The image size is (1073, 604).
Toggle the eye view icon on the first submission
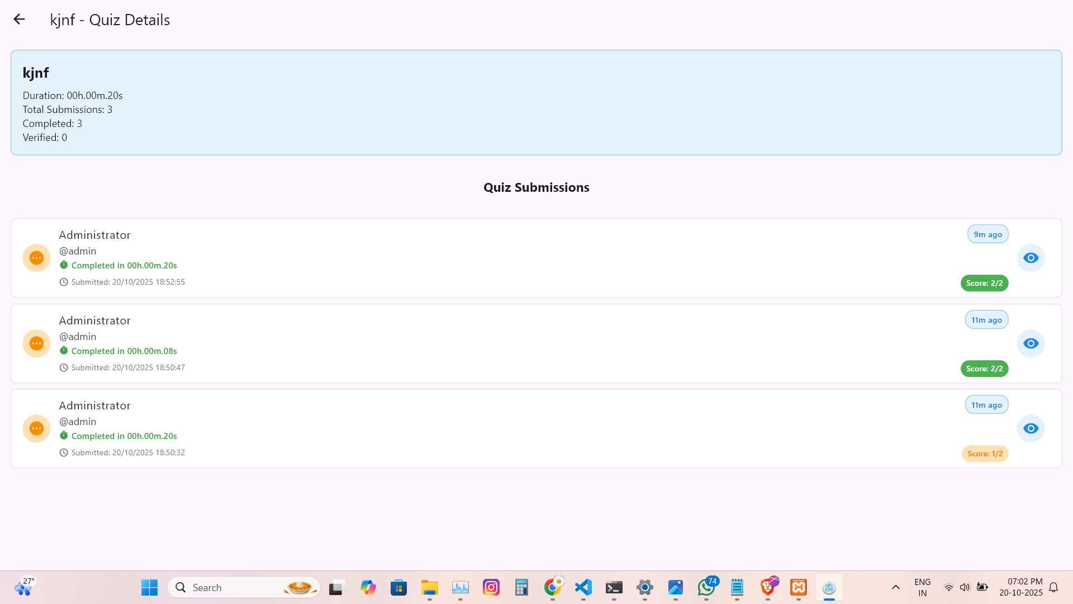click(1031, 258)
